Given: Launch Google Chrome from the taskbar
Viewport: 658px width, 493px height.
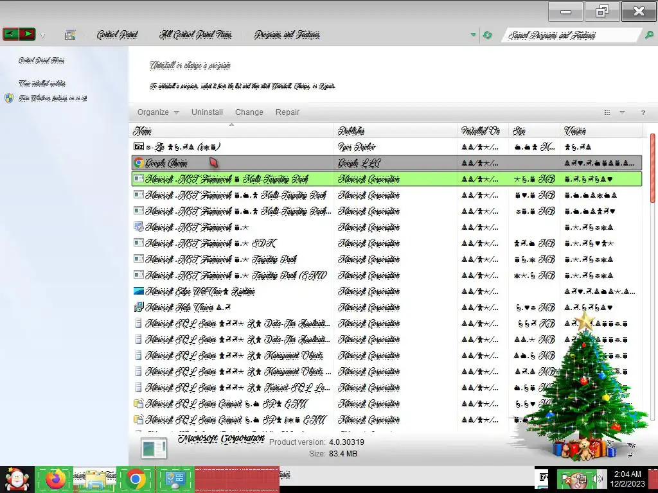Looking at the screenshot, I should [x=136, y=479].
